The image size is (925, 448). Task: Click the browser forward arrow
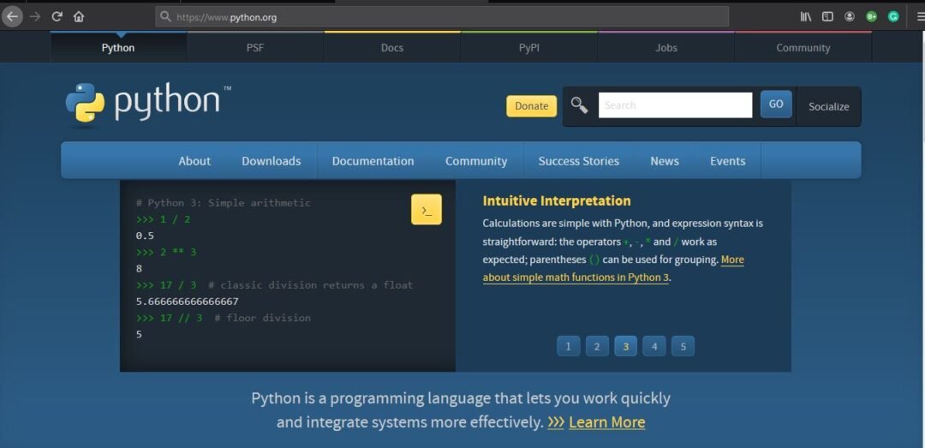tap(35, 16)
